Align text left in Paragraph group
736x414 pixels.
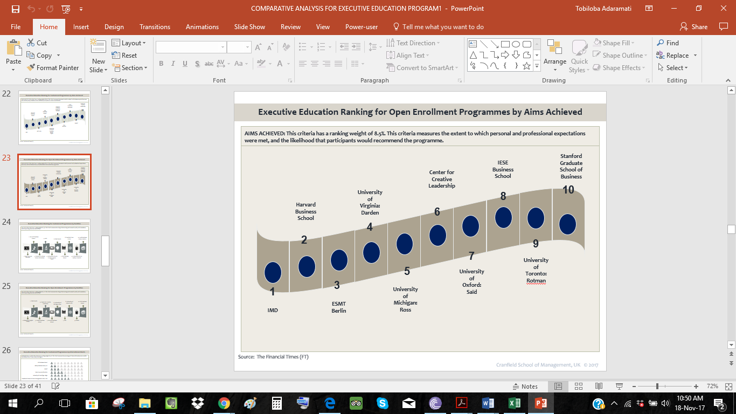(303, 64)
